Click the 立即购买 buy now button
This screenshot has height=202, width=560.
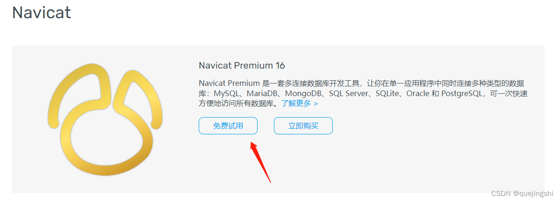tap(303, 126)
